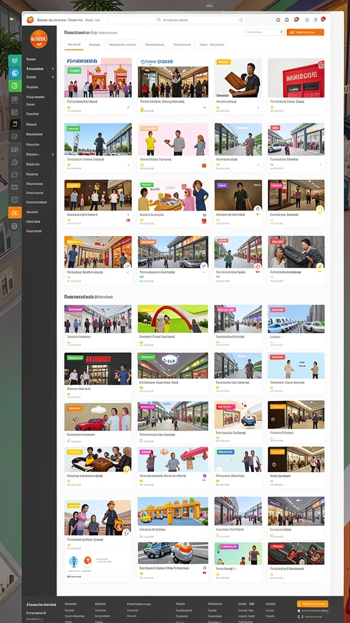This screenshot has width=350, height=623.
Task: Click the orange button in the footer
Action: coord(312,604)
